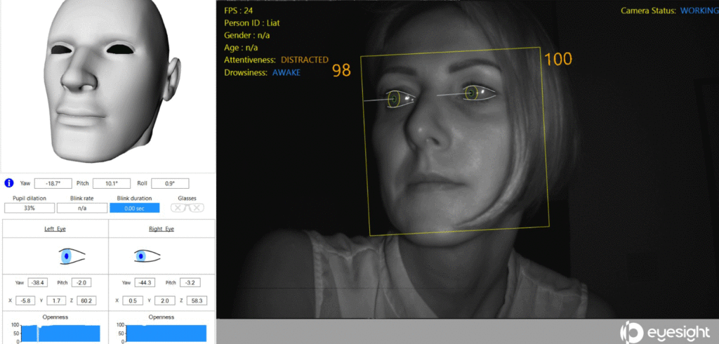Click the blue info icon beside Yaw
This screenshot has width=719, height=344.
9,183
